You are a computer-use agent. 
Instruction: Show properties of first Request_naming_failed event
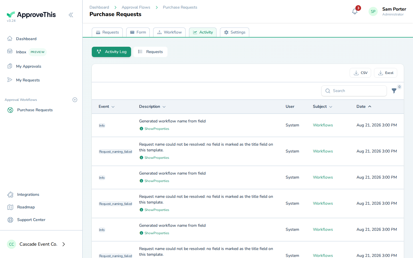click(x=154, y=158)
